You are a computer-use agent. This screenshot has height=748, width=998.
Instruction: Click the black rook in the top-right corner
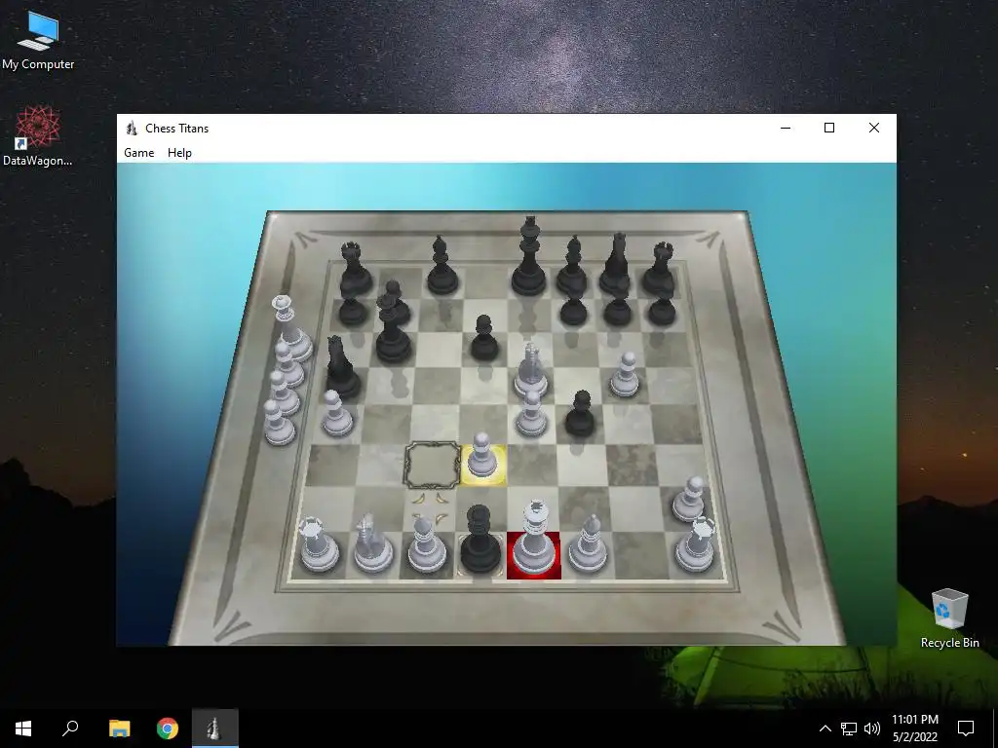click(x=660, y=269)
